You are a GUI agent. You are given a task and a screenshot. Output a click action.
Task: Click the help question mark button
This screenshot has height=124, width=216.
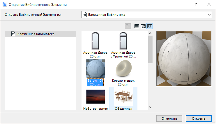[x=196, y=5]
